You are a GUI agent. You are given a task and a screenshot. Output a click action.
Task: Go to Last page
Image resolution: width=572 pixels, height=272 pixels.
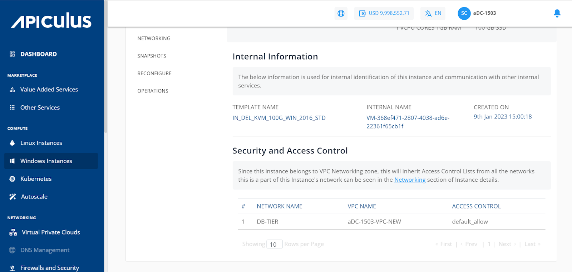coord(533,244)
